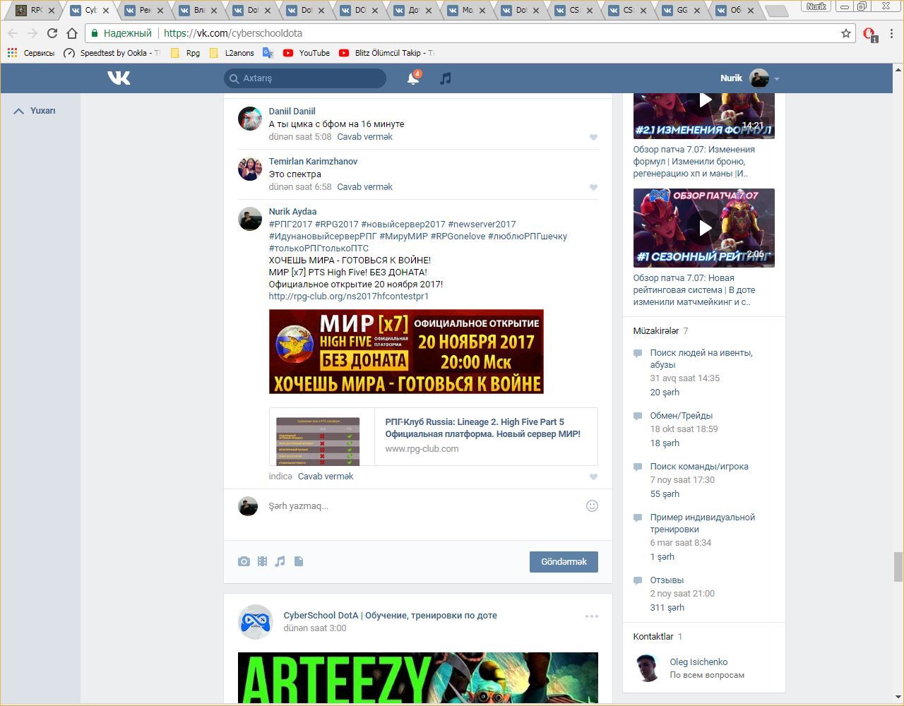Reload the page in Chrome

pos(52,33)
